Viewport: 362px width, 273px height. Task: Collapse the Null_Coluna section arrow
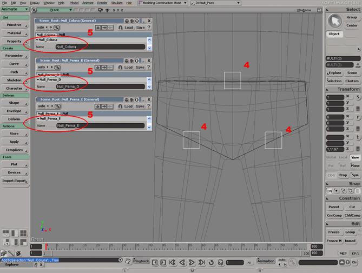pyautogui.click(x=37, y=40)
